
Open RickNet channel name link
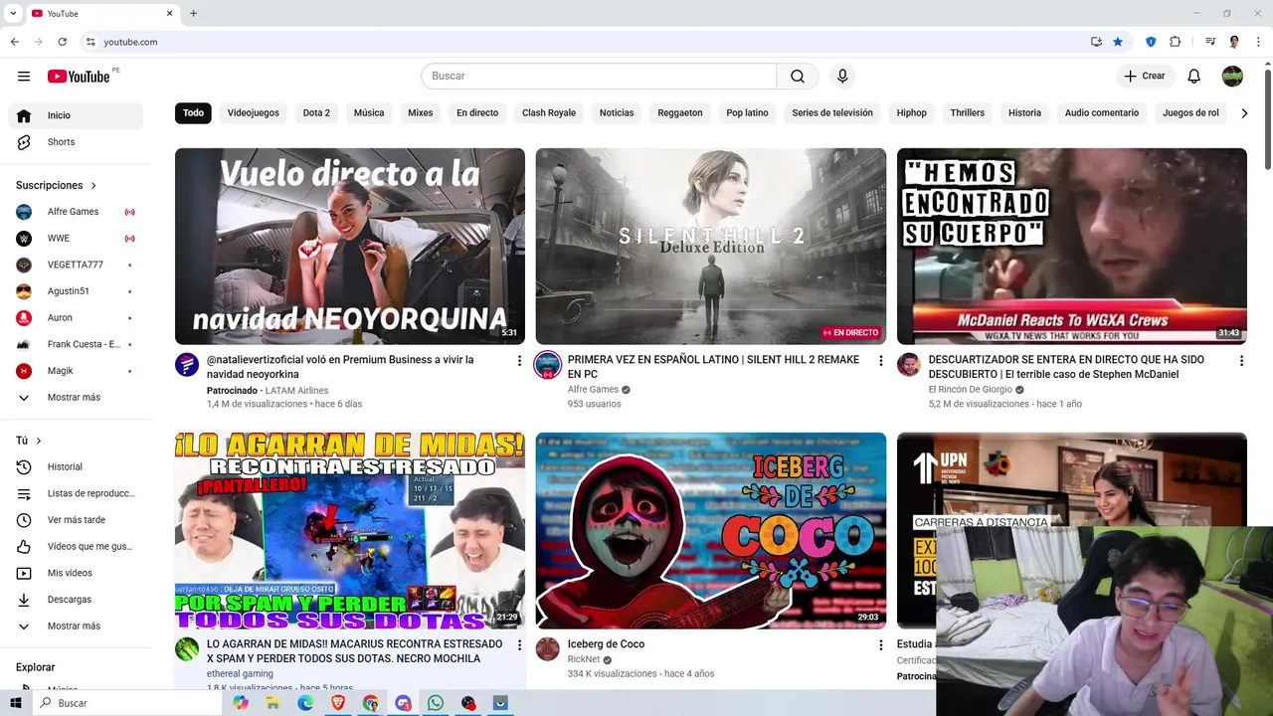pos(584,659)
